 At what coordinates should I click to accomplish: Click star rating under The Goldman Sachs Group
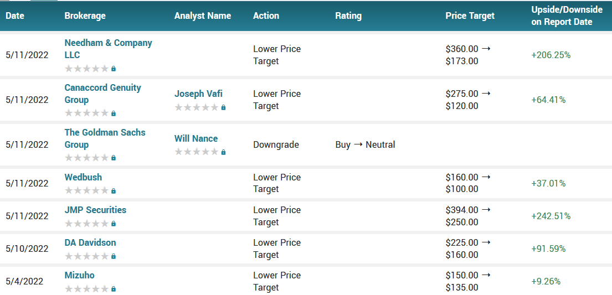[86, 158]
